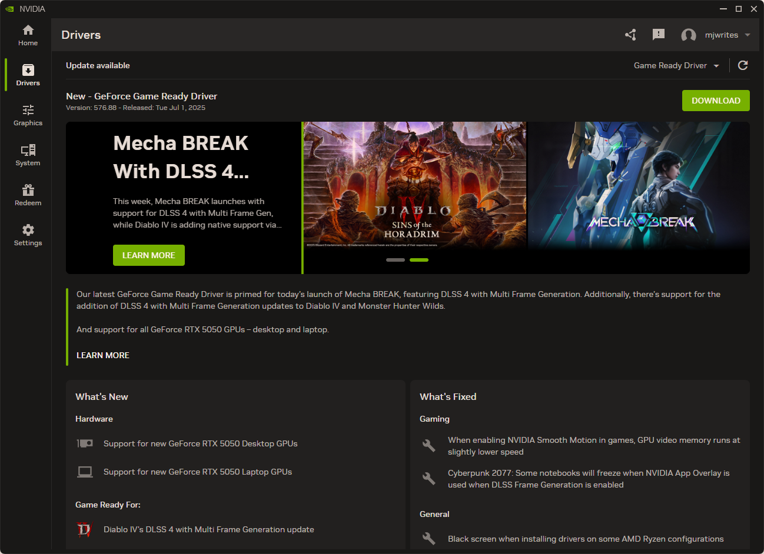Click the Diablo IV banner image
Viewport: 764px width, 554px height.
[x=414, y=185]
